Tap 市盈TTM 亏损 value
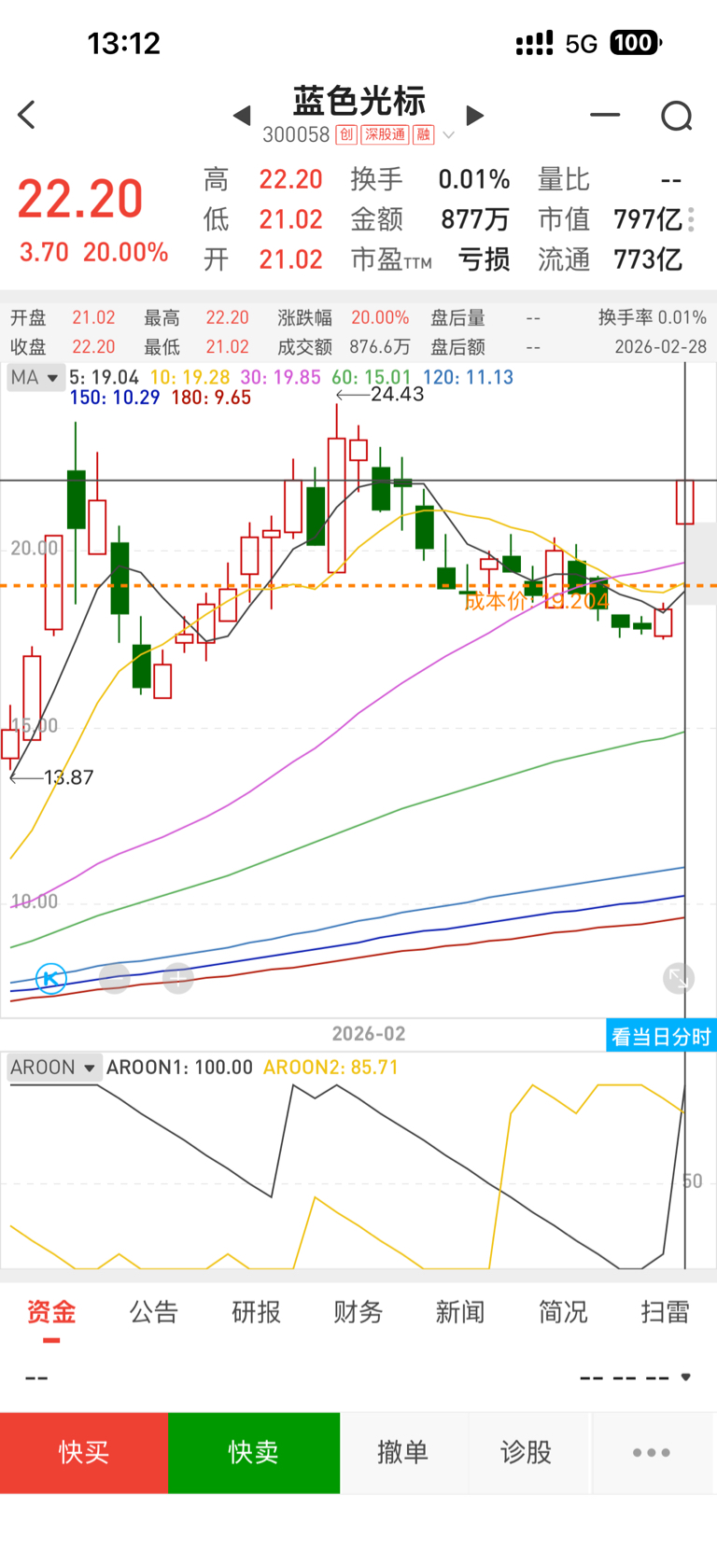This screenshot has height=1551, width=717. pyautogui.click(x=485, y=259)
